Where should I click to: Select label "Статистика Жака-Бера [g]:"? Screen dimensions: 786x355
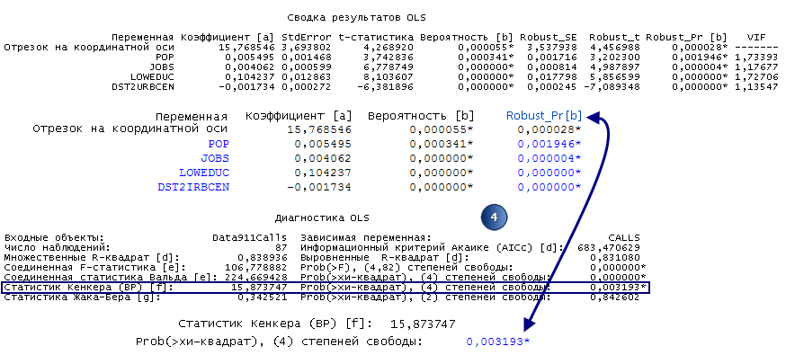pyautogui.click(x=82, y=297)
